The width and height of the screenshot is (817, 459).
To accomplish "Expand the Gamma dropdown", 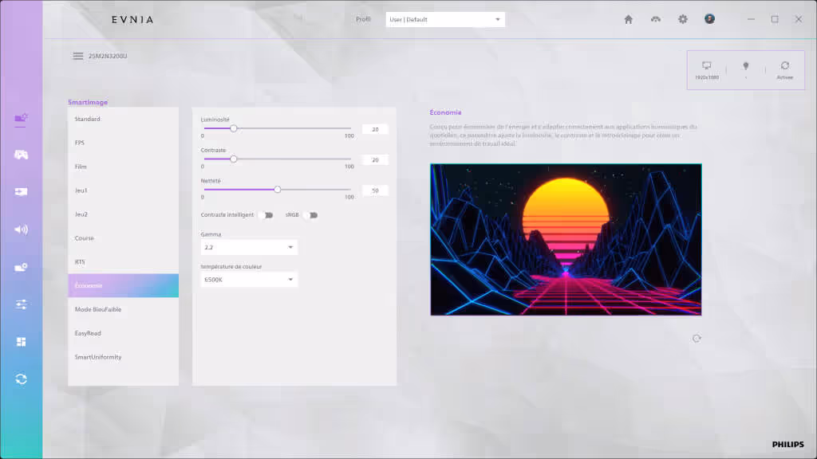I will tap(249, 248).
